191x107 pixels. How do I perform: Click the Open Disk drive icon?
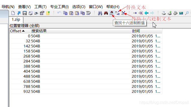coord(164,13)
